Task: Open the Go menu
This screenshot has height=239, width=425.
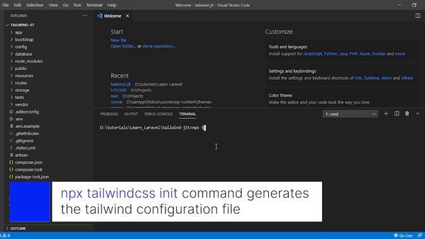Action: tap(66, 5)
